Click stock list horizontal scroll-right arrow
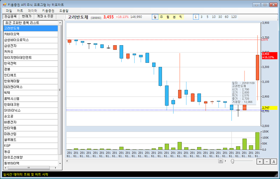The width and height of the screenshot is (280, 179). click(x=56, y=167)
